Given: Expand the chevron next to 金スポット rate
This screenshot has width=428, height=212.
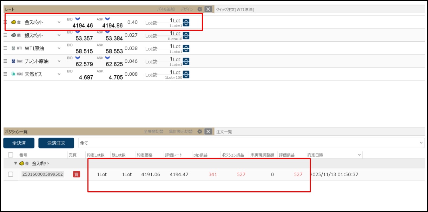Looking at the screenshot, I should coord(59,22).
